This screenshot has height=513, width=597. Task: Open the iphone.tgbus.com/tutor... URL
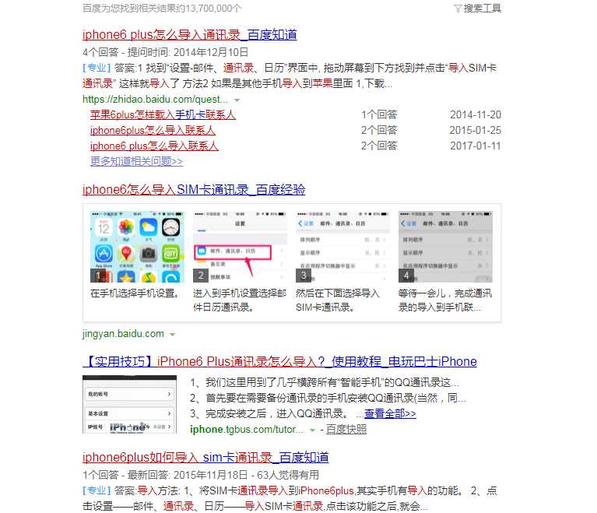pyautogui.click(x=247, y=429)
